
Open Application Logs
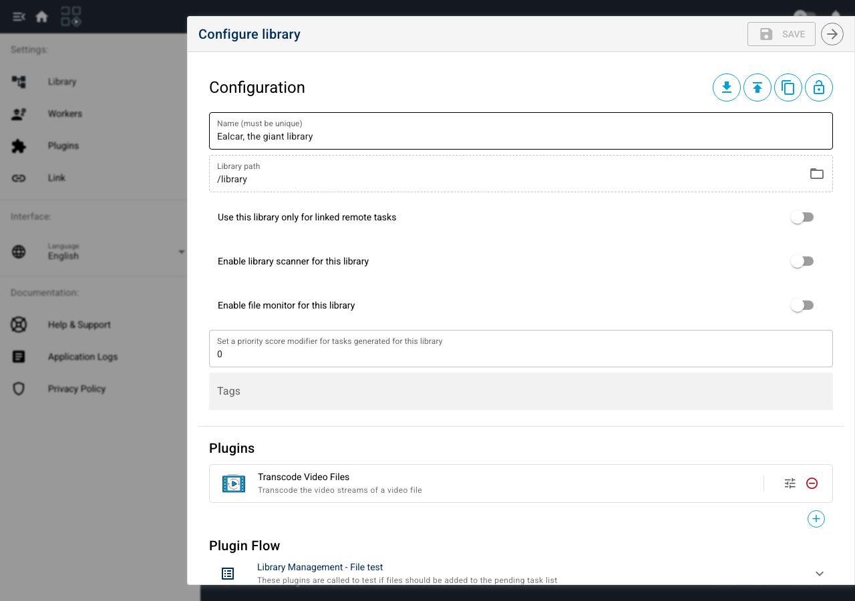click(x=94, y=357)
